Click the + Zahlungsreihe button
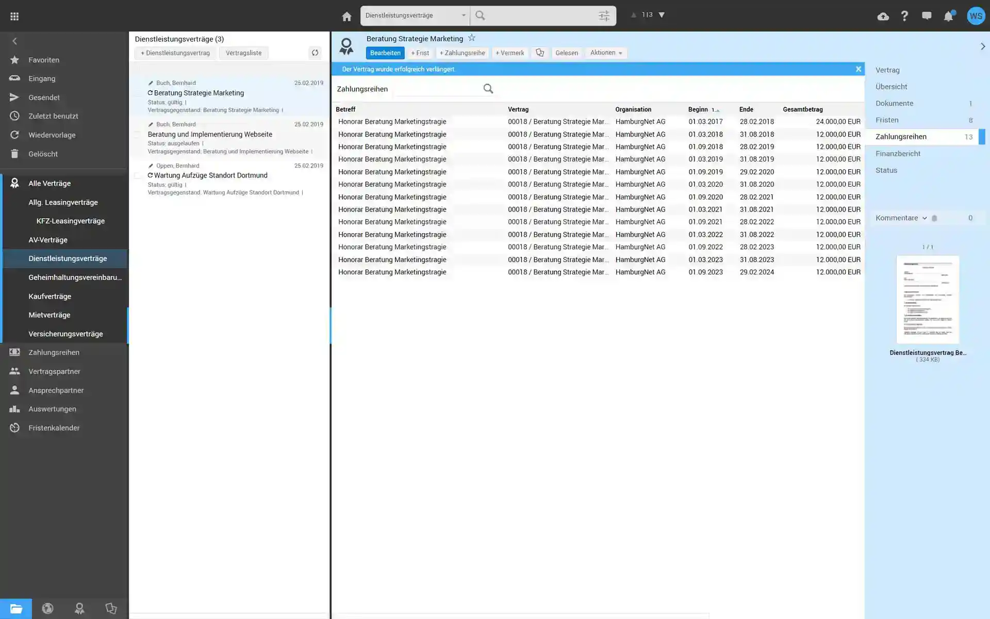 click(x=462, y=53)
